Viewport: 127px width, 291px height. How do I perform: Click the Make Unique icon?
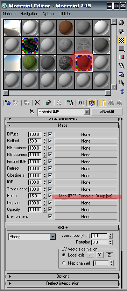59,103
